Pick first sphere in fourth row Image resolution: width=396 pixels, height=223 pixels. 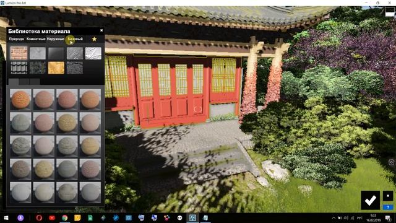[x=20, y=169]
